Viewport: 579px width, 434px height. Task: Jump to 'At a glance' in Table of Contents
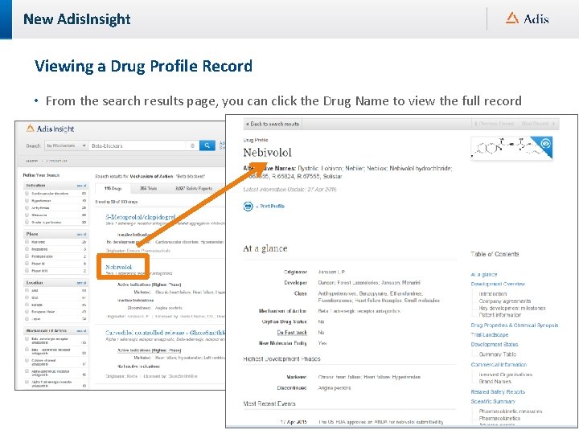coord(484,275)
